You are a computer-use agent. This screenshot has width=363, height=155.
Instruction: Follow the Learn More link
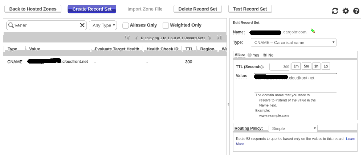coord(350,139)
